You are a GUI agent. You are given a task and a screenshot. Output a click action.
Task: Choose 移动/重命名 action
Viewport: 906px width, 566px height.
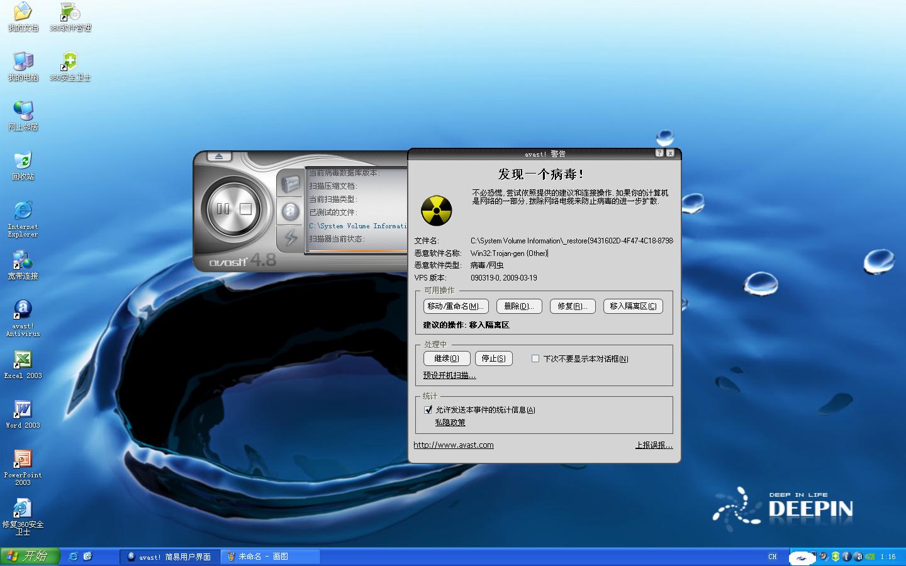tap(456, 306)
